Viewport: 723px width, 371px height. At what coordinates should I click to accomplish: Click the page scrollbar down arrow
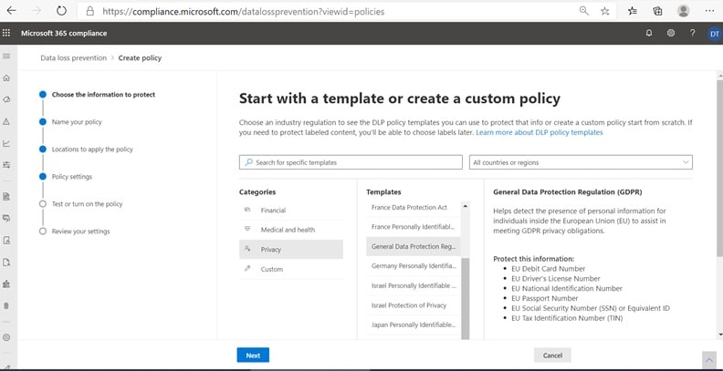pos(719,335)
